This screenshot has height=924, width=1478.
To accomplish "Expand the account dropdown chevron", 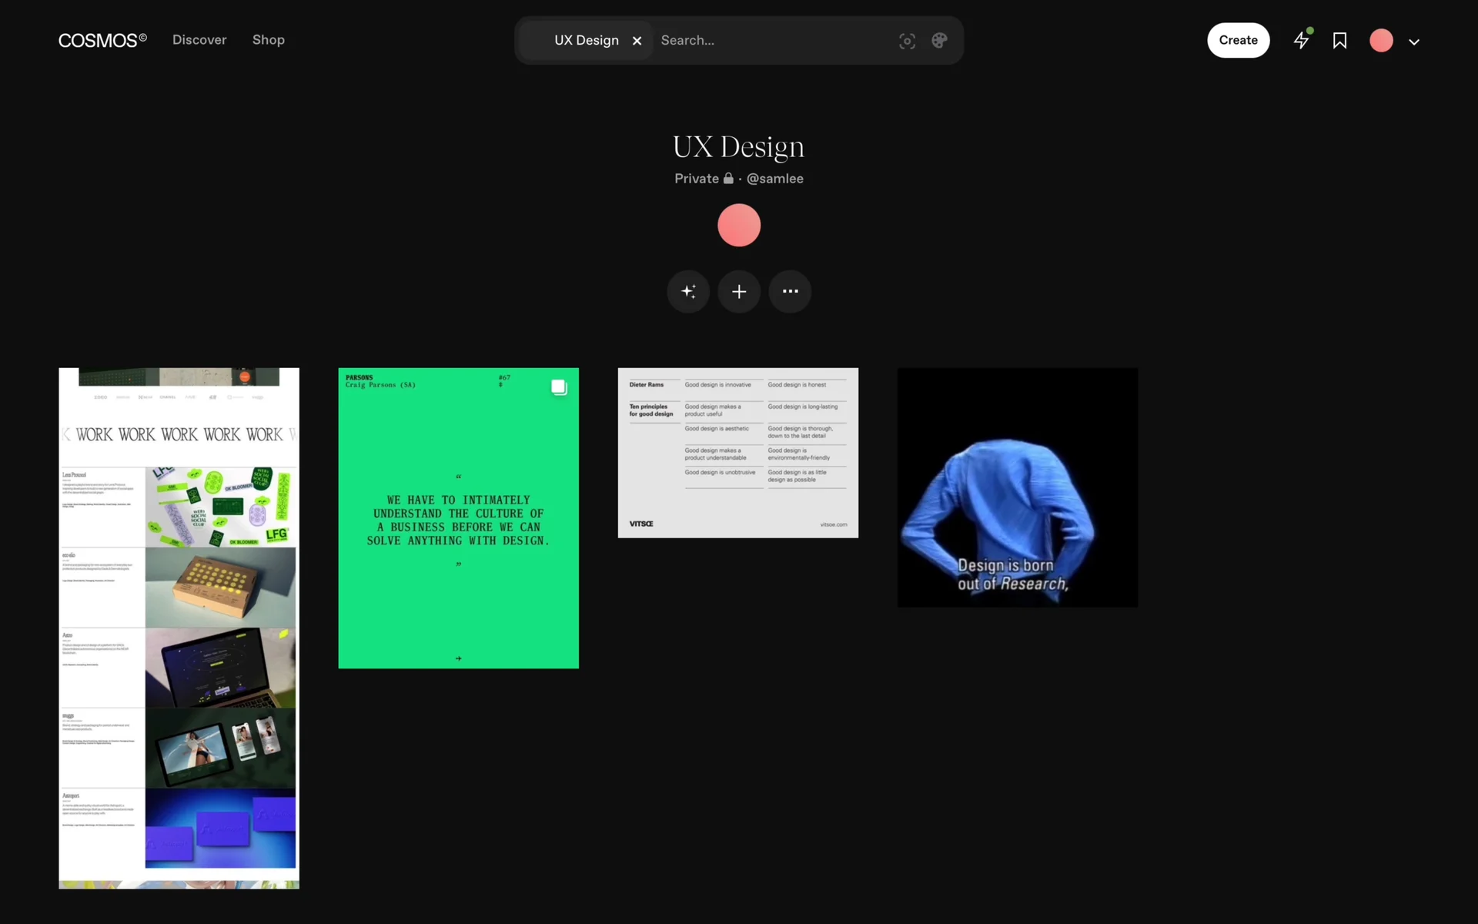I will click(1414, 42).
